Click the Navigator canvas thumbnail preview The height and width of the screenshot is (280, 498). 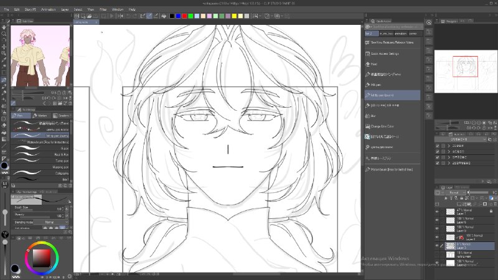click(x=466, y=72)
